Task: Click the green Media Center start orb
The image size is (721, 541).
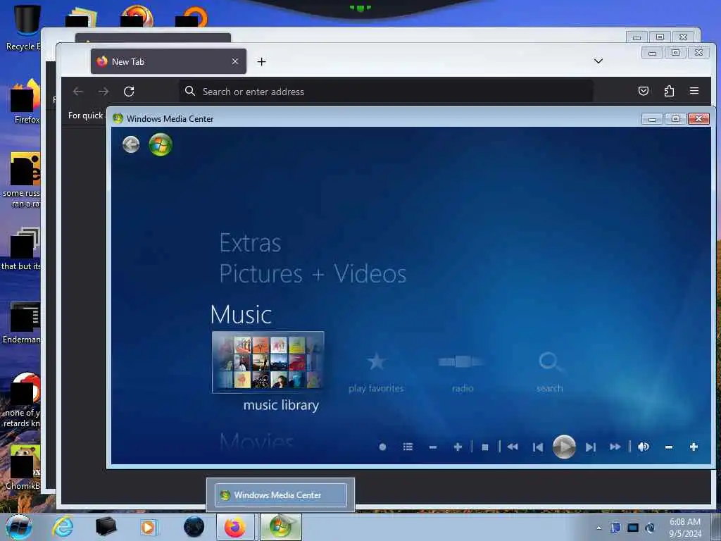Action: click(161, 144)
